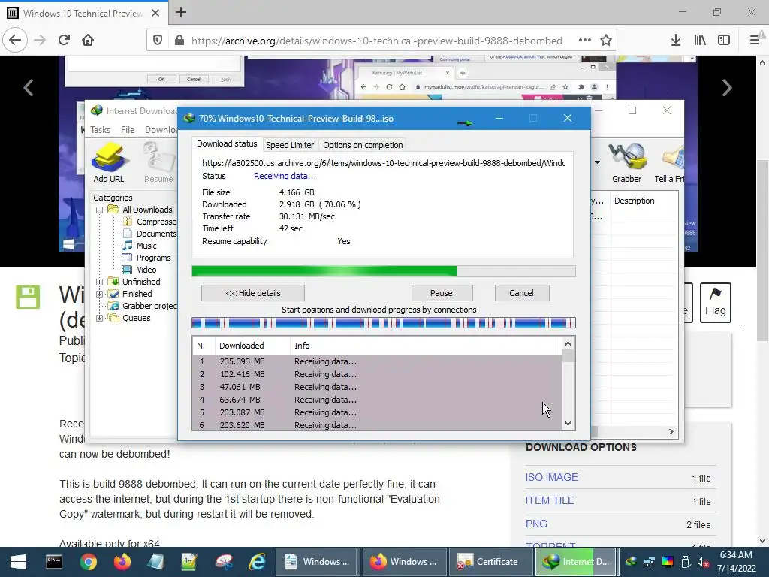769x577 pixels.
Task: Open the Tasks menu in IDM
Action: click(100, 130)
